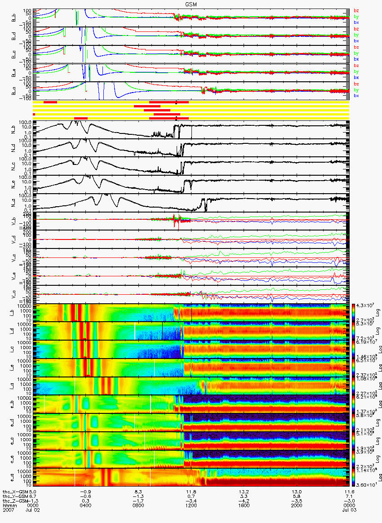Image resolution: width=382 pixels, height=523 pixels.
Task: Click the by legend beside the B_c panel
Action: pos(356,53)
